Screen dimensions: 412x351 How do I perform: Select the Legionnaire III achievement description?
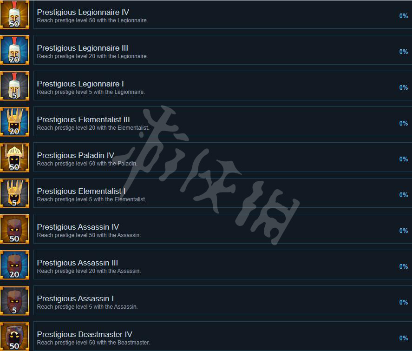[x=92, y=56]
